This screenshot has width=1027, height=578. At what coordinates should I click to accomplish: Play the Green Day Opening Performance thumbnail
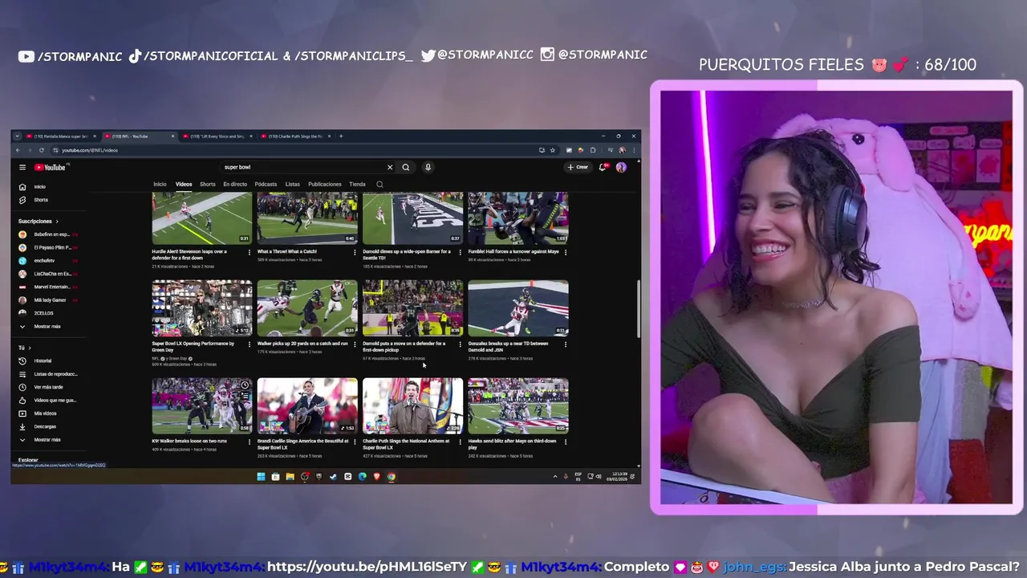click(x=202, y=307)
